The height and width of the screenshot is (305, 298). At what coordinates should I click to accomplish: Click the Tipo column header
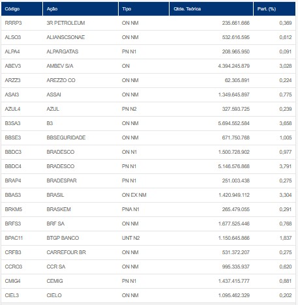[x=143, y=9]
